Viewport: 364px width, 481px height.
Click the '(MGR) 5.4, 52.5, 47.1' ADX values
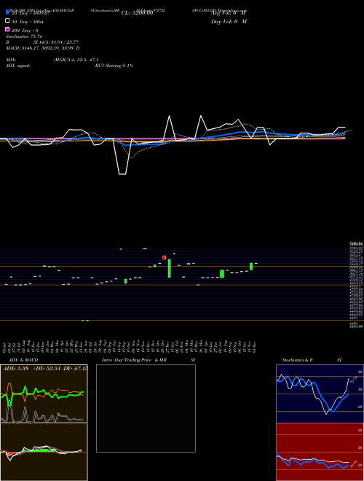(x=76, y=60)
